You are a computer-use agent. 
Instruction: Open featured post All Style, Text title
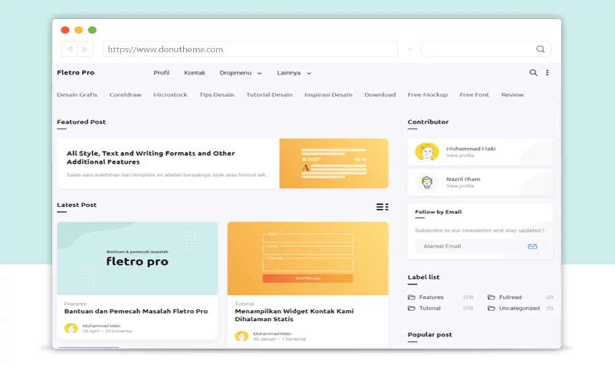pyautogui.click(x=151, y=157)
